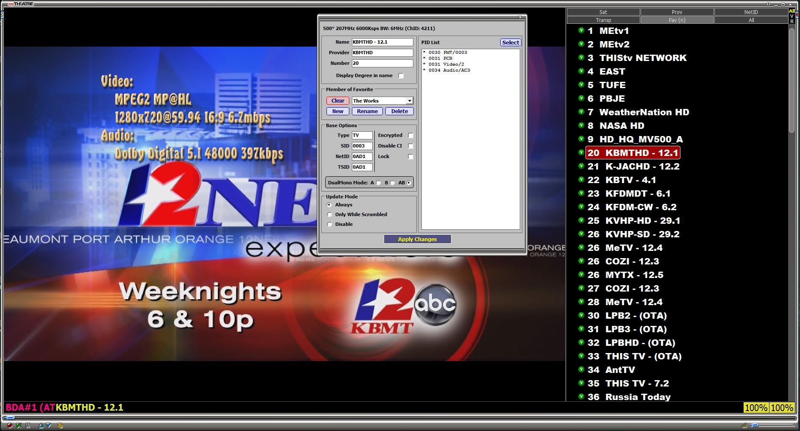
Task: Click the channel Number input field
Action: point(382,63)
